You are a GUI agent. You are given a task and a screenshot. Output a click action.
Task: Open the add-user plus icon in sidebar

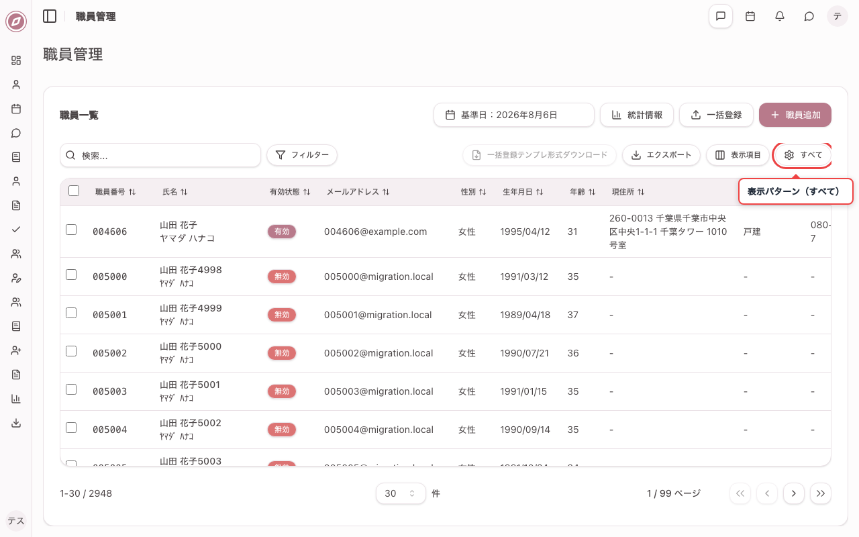[16, 350]
